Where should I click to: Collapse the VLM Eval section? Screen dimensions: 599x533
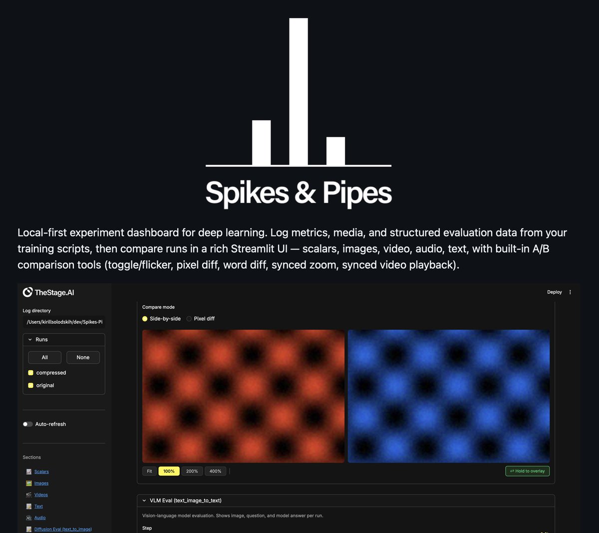[145, 500]
